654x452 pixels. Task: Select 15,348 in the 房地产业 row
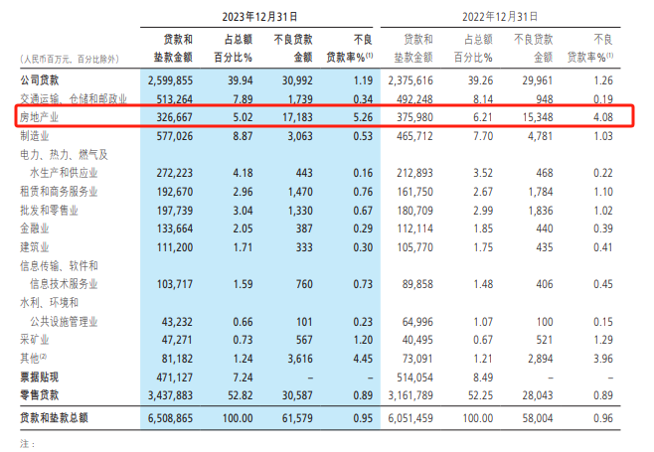click(538, 117)
